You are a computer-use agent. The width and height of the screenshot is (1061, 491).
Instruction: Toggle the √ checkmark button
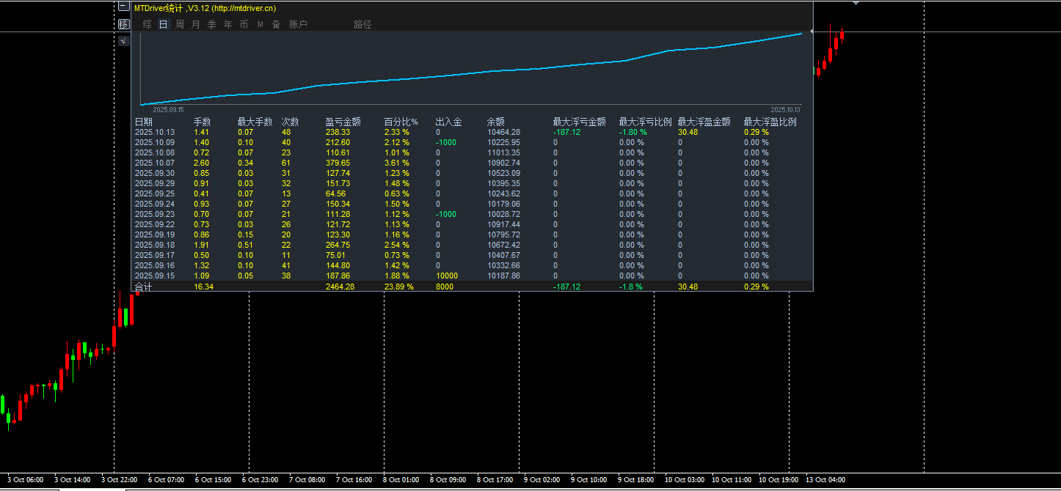(123, 41)
